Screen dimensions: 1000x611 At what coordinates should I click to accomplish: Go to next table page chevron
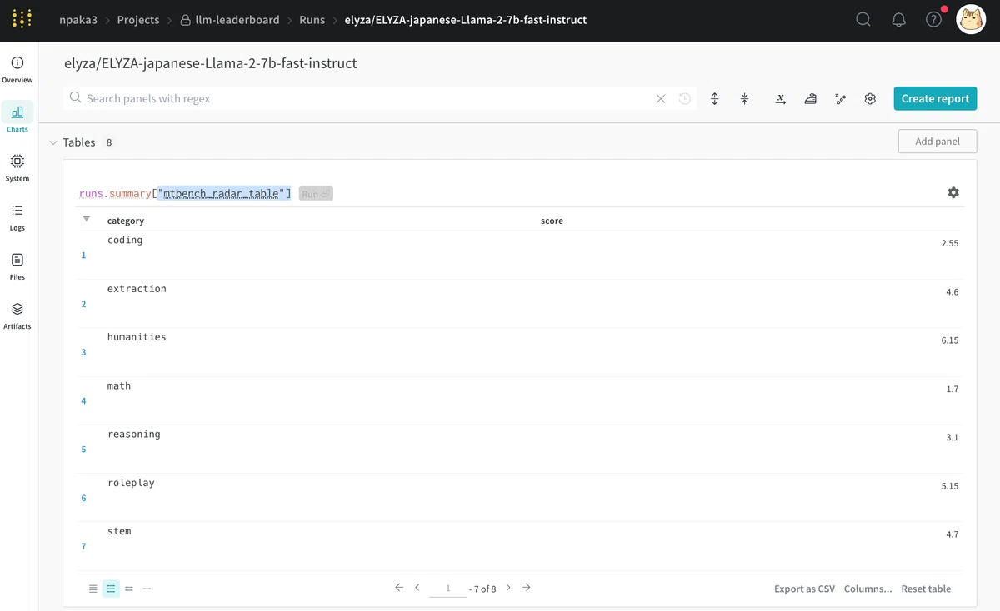tap(508, 588)
